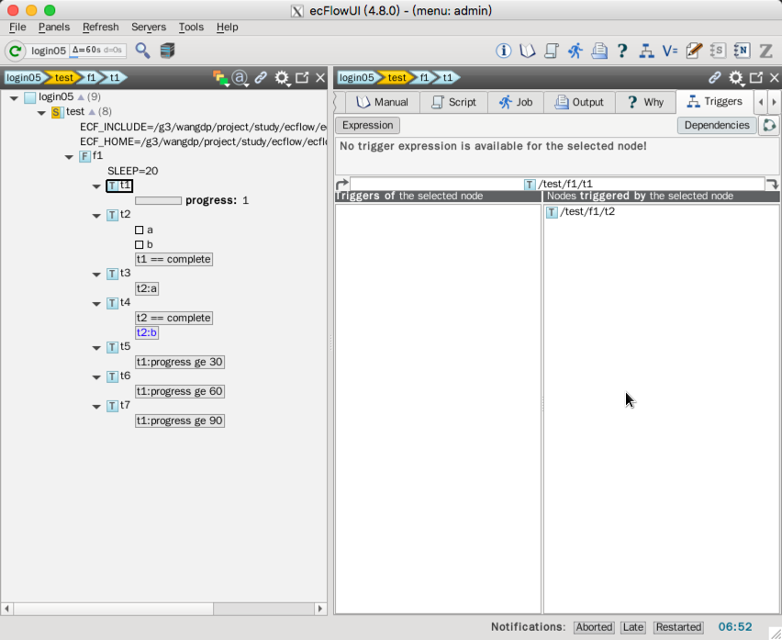The height and width of the screenshot is (640, 782).
Task: Click the Variables 'V=' toolbar icon
Action: click(670, 51)
